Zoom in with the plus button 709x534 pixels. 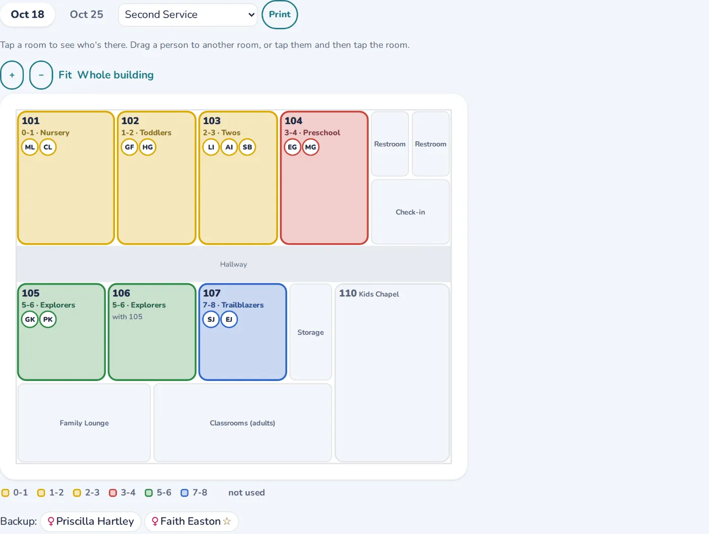tap(12, 75)
